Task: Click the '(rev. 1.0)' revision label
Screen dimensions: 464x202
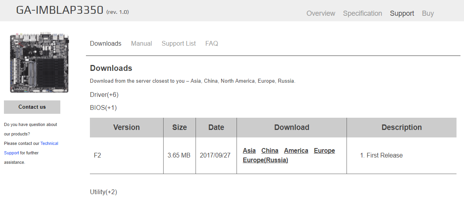Action: pyautogui.click(x=117, y=12)
